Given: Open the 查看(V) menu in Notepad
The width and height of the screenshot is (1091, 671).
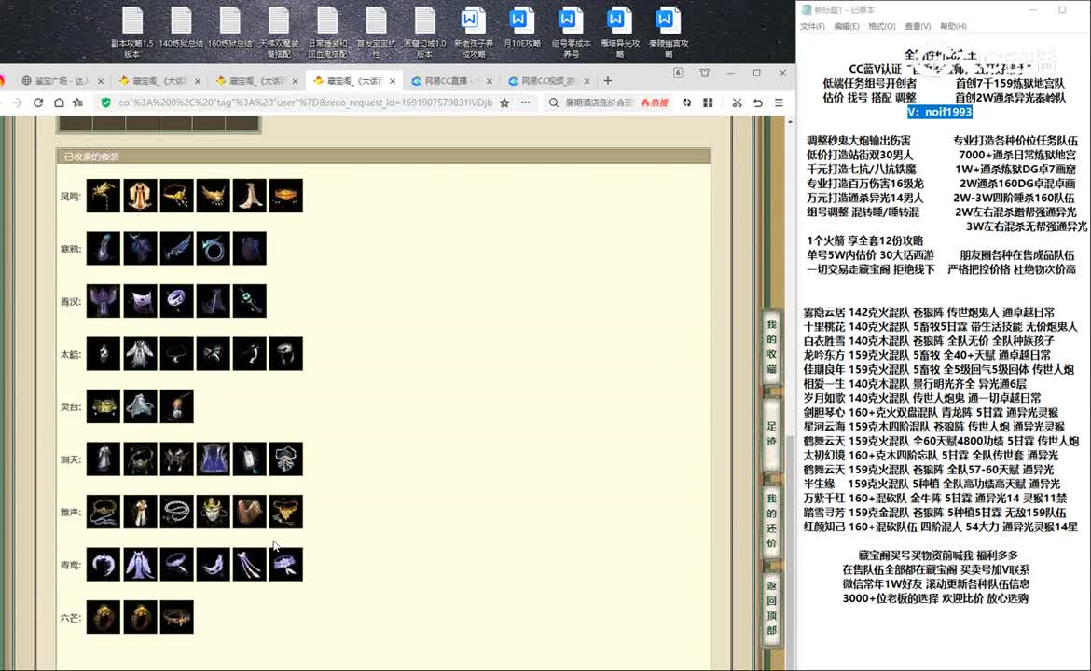Looking at the screenshot, I should (x=918, y=26).
